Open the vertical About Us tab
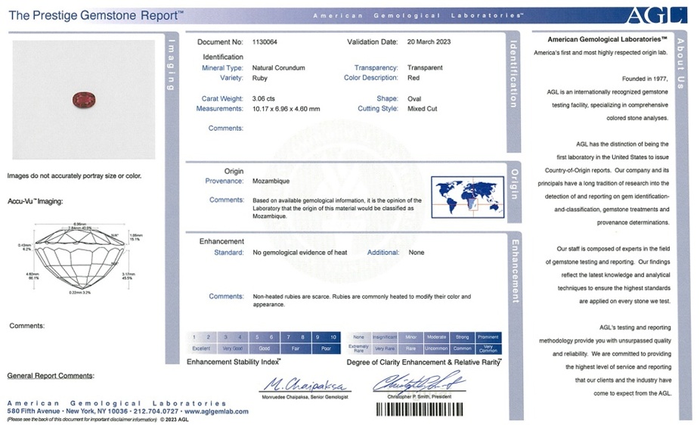The height and width of the screenshot is (425, 700). coord(680,63)
